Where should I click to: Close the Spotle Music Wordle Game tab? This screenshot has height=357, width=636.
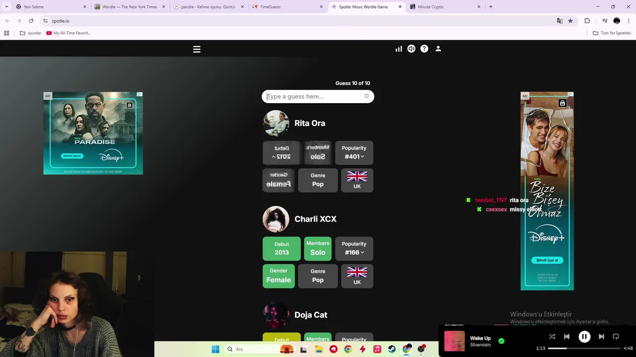400,7
